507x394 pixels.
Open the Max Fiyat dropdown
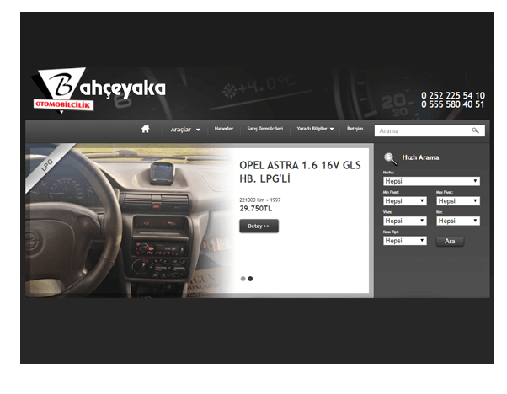(458, 201)
